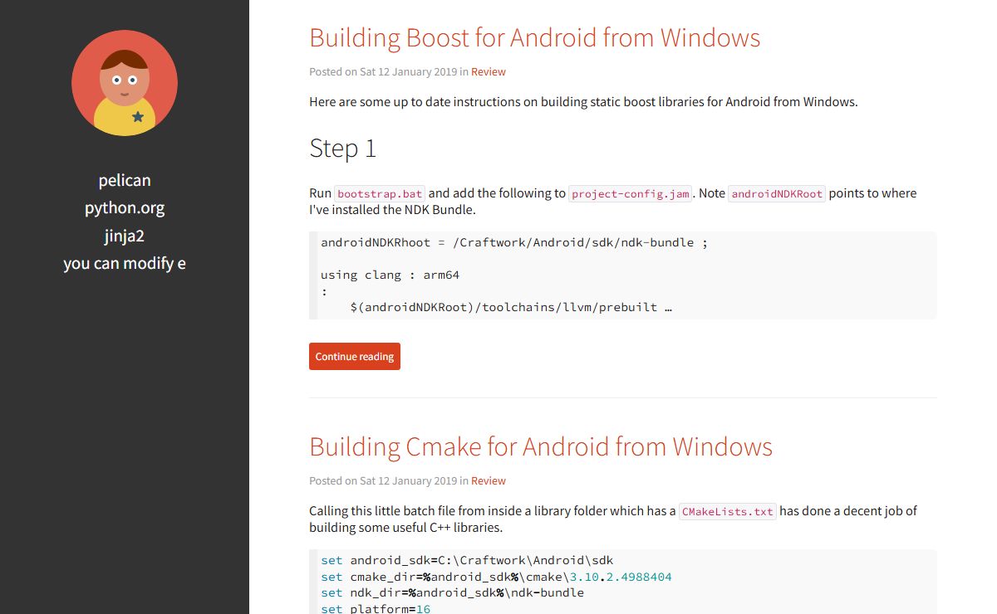Click the 'Here are some up to date' intro sentence
The width and height of the screenshot is (997, 614).
coord(583,102)
